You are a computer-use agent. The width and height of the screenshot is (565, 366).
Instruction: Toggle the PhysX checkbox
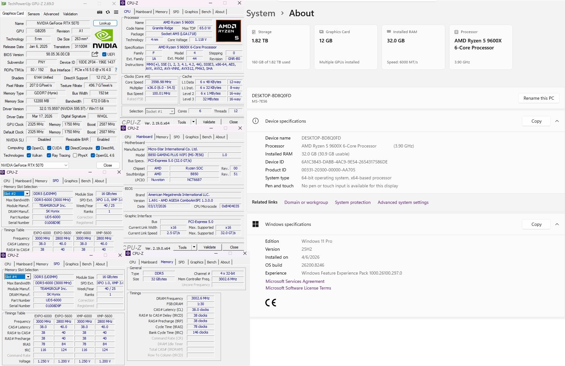point(75,155)
